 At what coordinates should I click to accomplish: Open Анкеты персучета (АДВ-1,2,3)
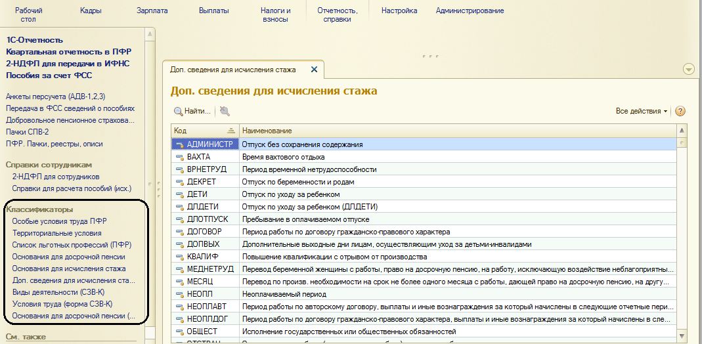(56, 97)
